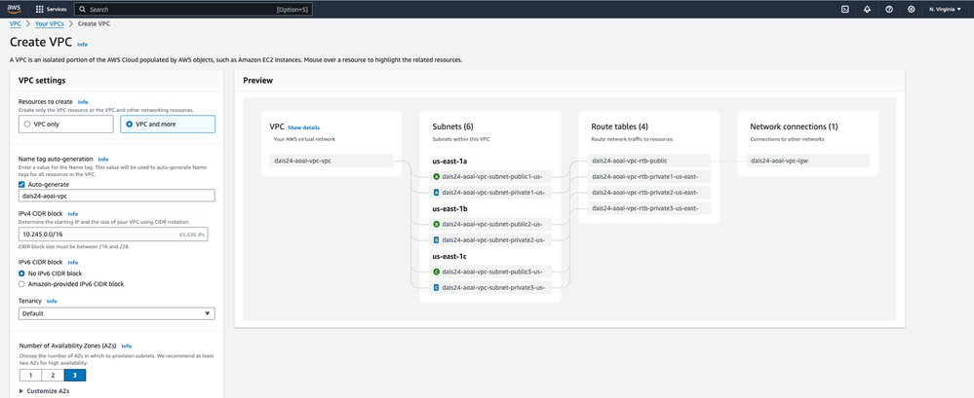The width and height of the screenshot is (974, 398).
Task: Click the search magnifier icon
Action: point(83,10)
